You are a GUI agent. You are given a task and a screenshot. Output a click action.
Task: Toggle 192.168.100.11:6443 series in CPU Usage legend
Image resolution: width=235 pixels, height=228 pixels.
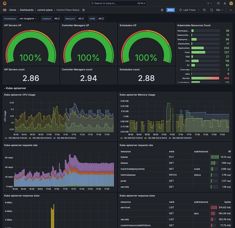(x=18, y=138)
